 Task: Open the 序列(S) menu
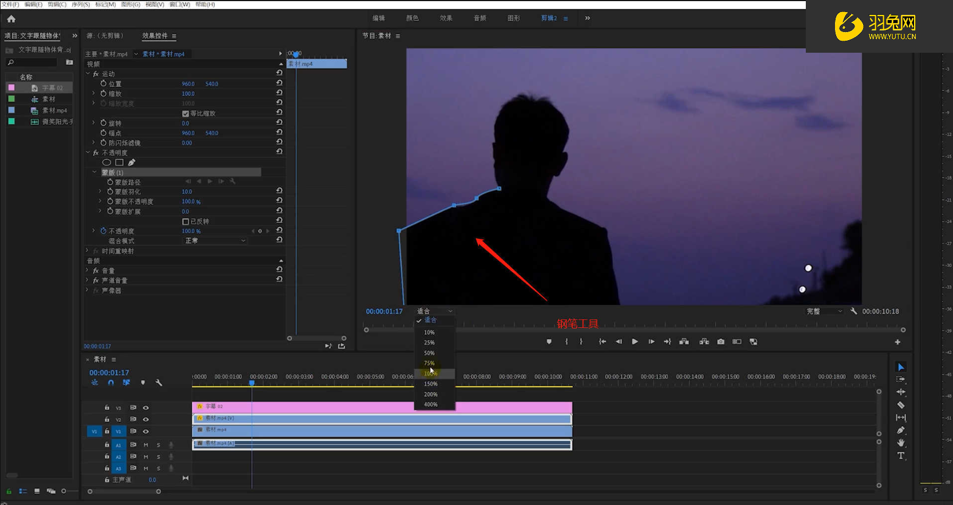pyautogui.click(x=81, y=4)
